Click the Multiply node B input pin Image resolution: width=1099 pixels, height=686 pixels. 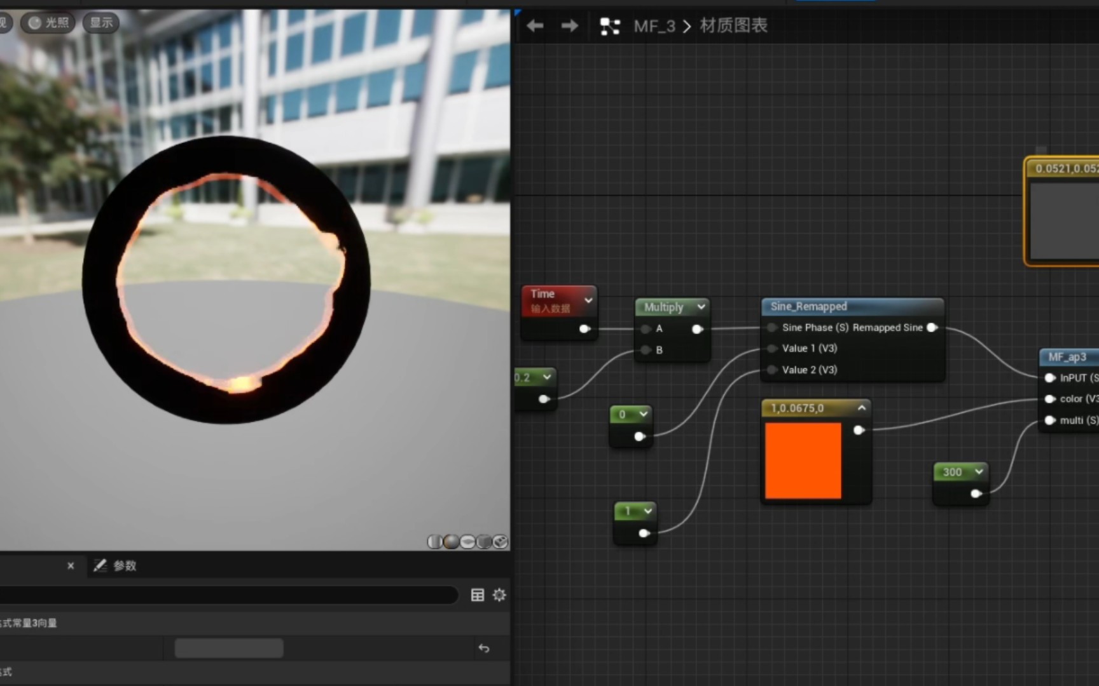coord(646,350)
